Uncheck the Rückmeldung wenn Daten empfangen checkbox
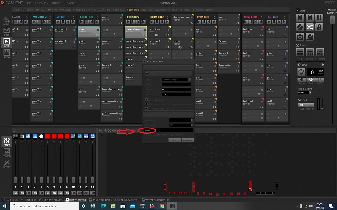The height and width of the screenshot is (210, 337). point(146,104)
